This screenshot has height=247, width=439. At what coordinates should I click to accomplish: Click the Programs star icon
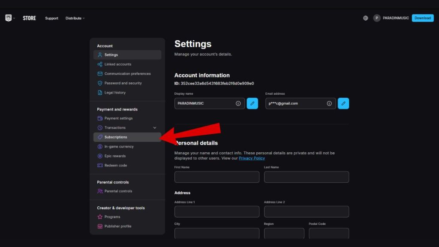[100, 217]
